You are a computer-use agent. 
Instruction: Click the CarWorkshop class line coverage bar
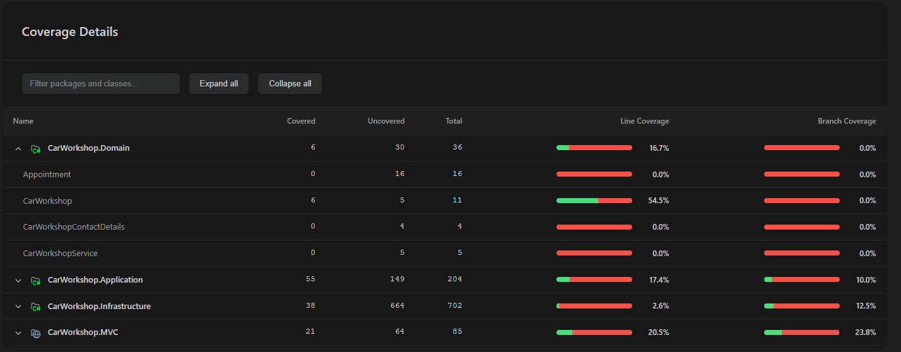(x=594, y=201)
